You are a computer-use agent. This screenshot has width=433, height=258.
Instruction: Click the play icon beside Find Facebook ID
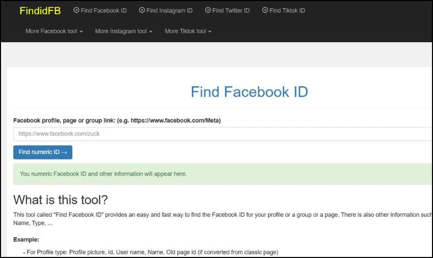(76, 10)
